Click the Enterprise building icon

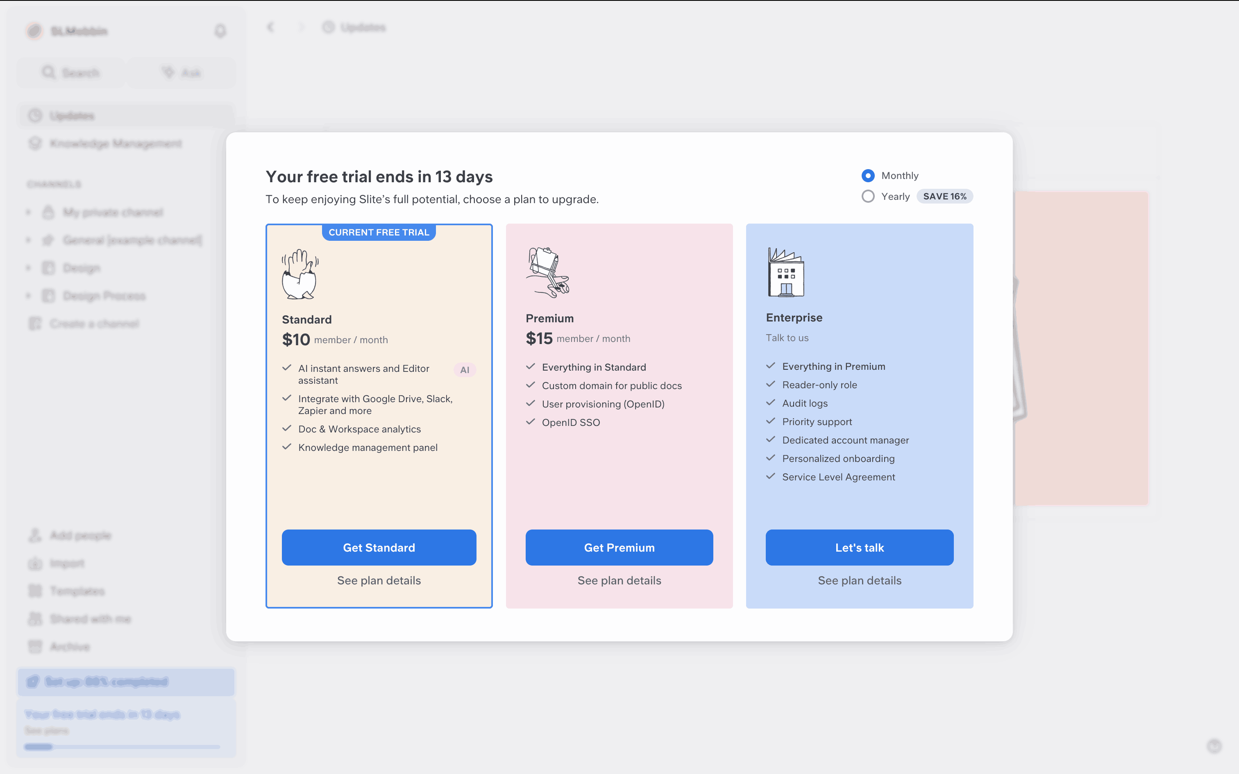click(785, 272)
